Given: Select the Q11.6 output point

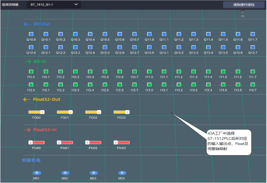Looking at the screenshot, I should pos(238,34).
